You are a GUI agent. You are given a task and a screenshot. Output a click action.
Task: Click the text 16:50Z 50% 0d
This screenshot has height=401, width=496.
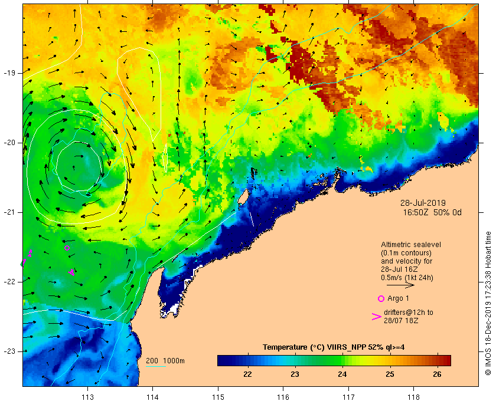point(432,212)
